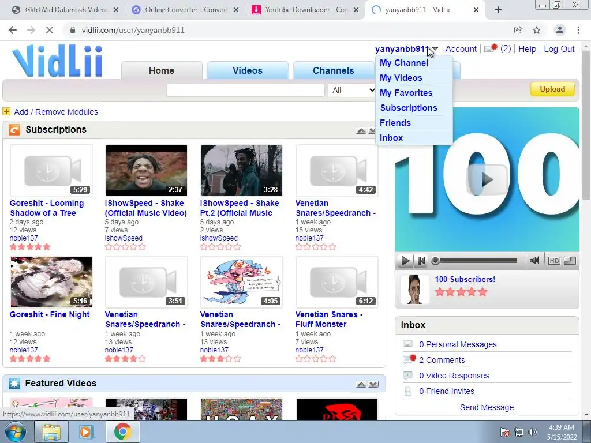Switch to the Home tab
This screenshot has height=443, width=591.
click(x=162, y=70)
